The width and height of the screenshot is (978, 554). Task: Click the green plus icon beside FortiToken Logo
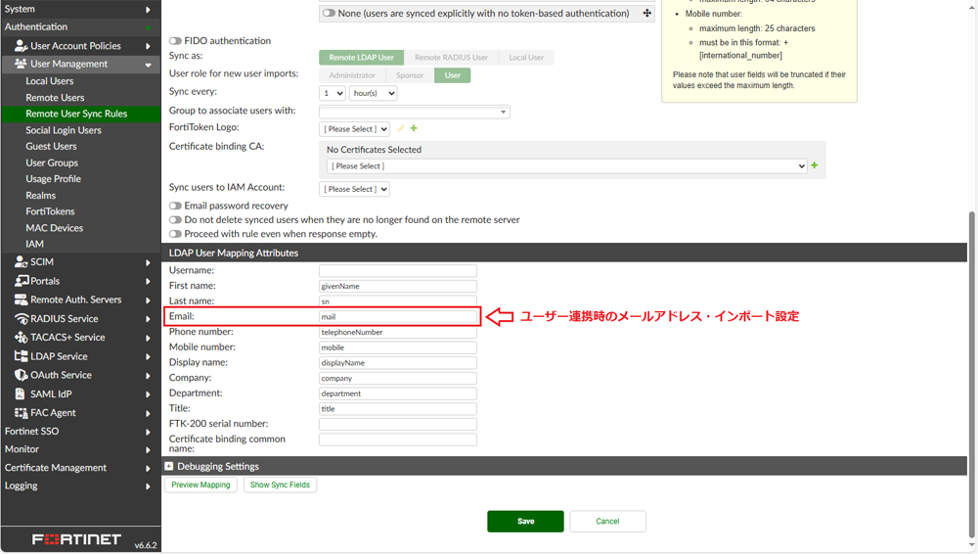coord(414,128)
